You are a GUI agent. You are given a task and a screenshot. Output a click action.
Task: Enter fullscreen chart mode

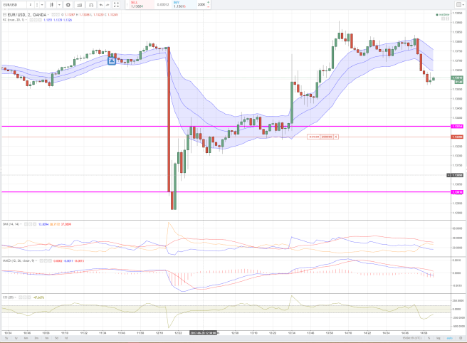[x=117, y=5]
